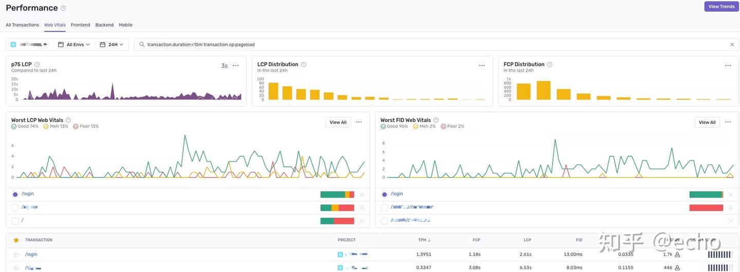
Task: Select the /login radio in Worst FID list
Action: tap(384, 194)
